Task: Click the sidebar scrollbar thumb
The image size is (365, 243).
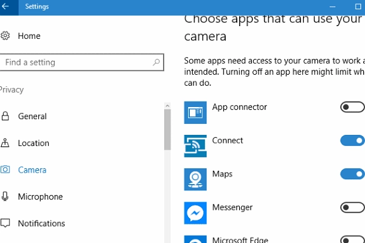Action: pos(167,129)
